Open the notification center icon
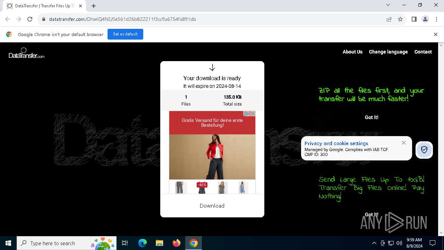 (x=433, y=243)
